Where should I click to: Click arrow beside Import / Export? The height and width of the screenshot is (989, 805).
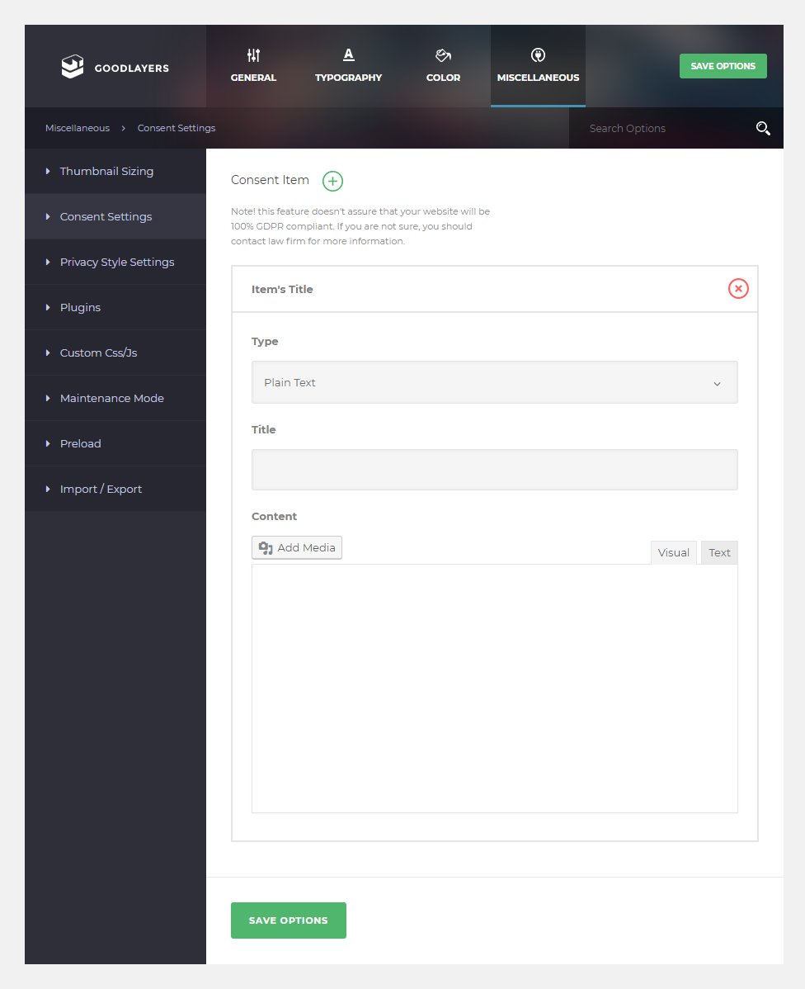tap(48, 489)
